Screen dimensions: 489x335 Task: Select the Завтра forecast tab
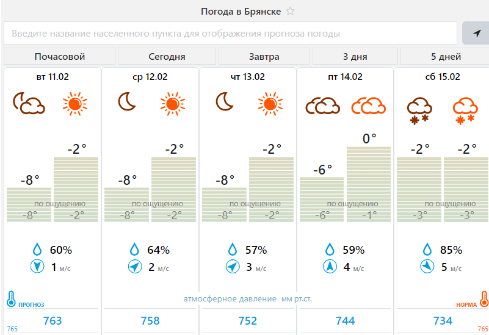click(x=264, y=57)
